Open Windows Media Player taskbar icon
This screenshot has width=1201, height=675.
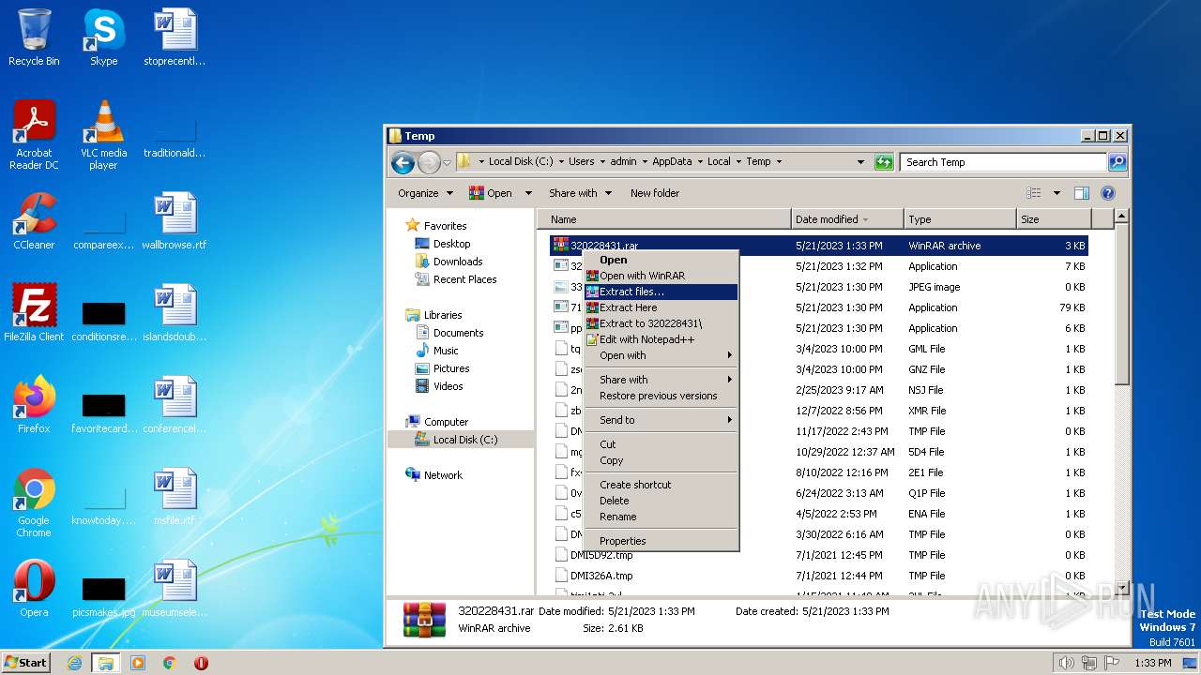[138, 663]
